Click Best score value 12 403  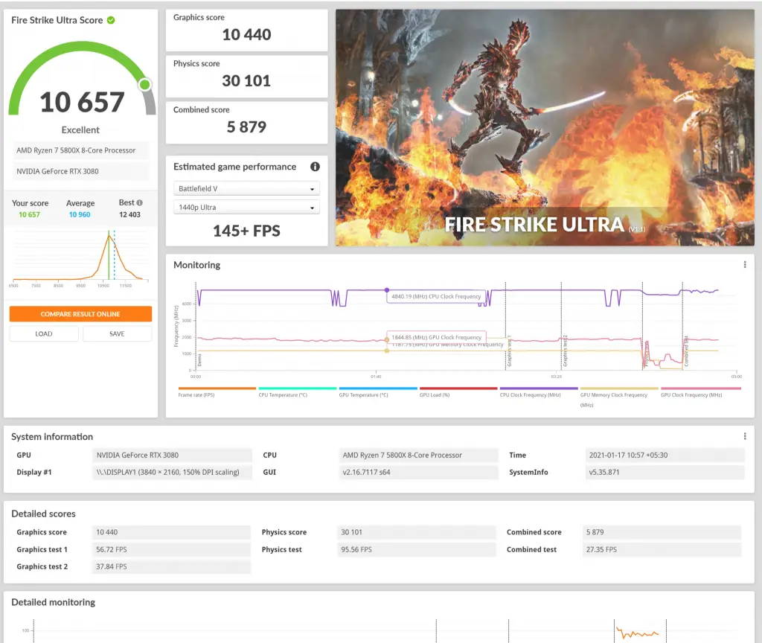click(x=129, y=215)
